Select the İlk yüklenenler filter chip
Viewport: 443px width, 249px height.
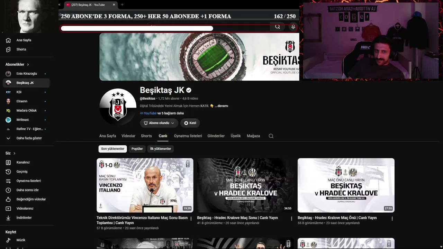160,149
